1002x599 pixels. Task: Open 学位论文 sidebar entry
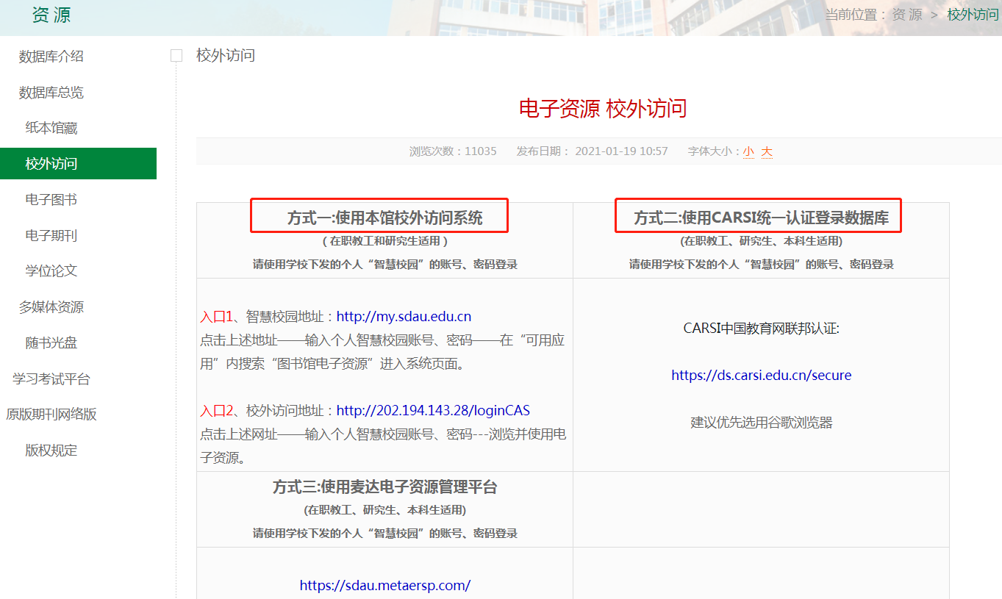[x=51, y=270]
